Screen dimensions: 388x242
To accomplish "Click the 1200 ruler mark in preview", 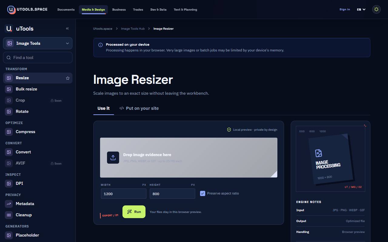I will (323, 131).
